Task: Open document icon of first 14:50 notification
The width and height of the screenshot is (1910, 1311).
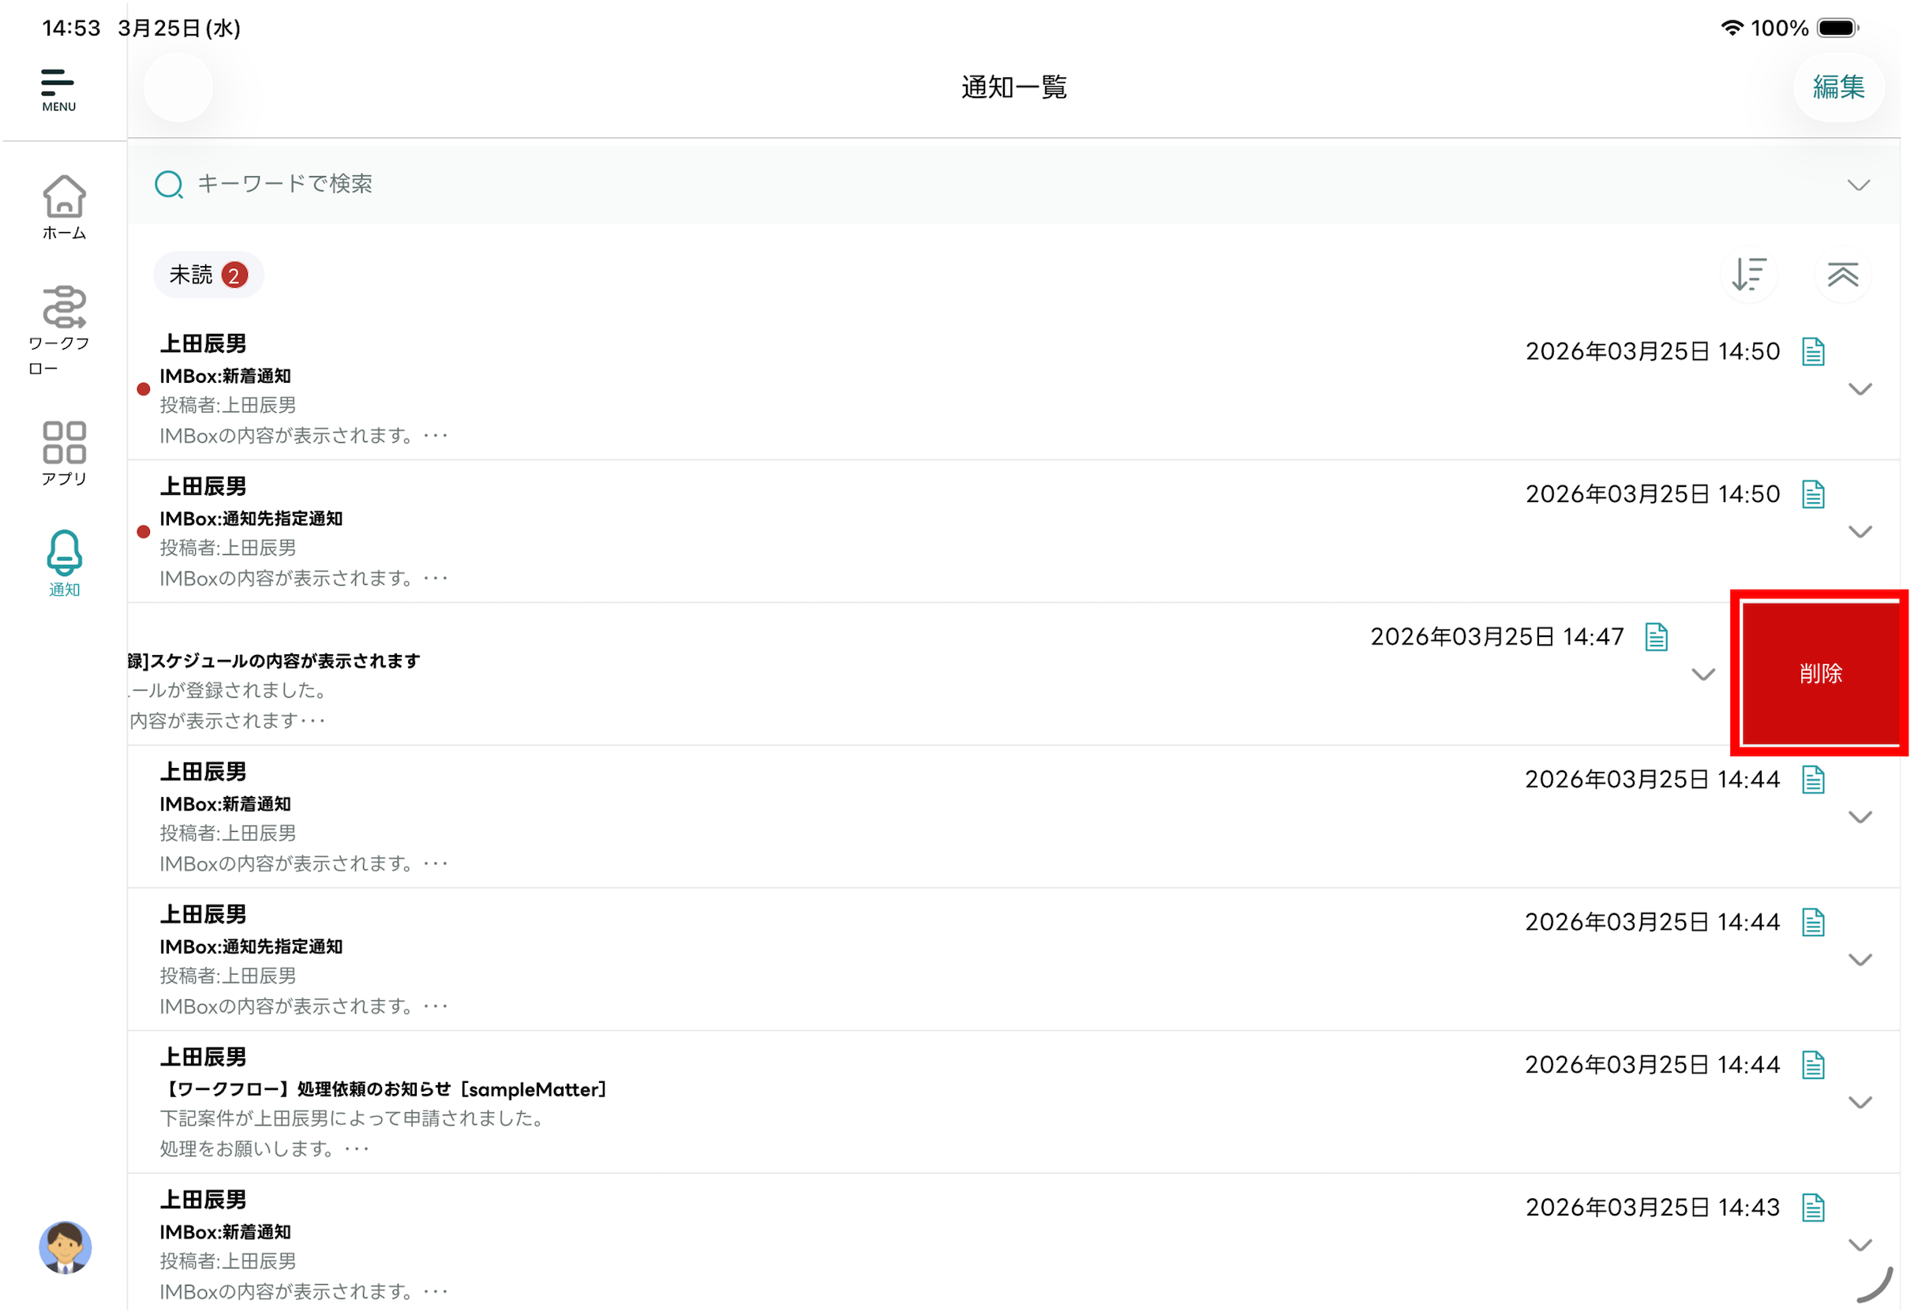Action: tap(1812, 352)
